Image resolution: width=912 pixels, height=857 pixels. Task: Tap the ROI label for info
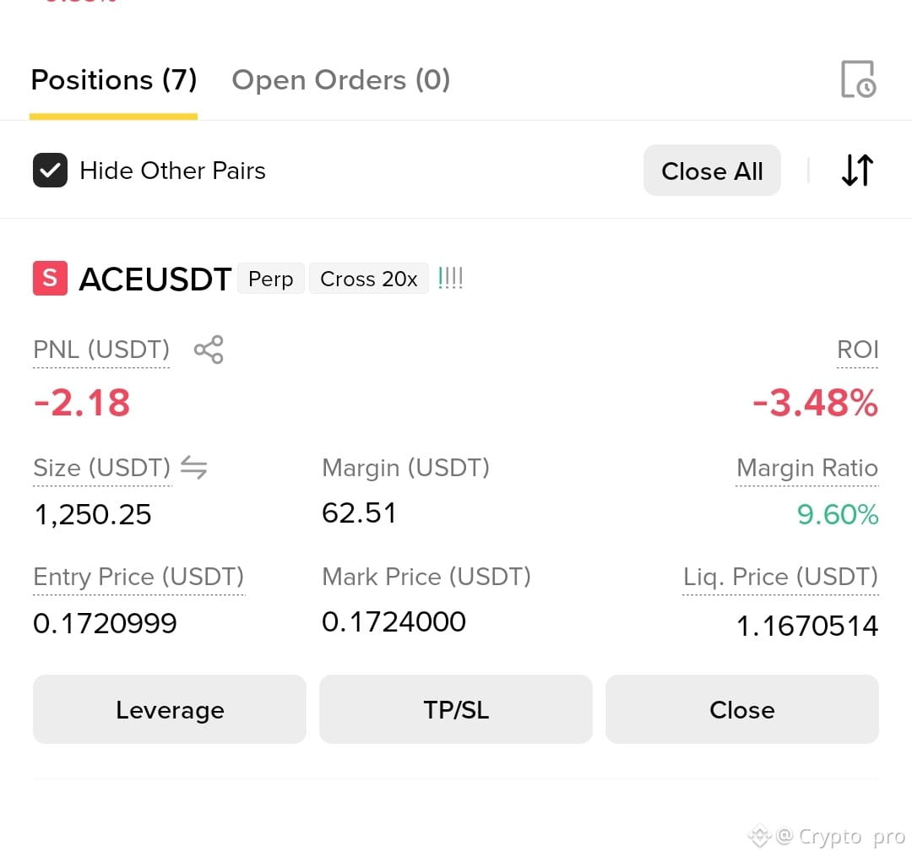857,350
